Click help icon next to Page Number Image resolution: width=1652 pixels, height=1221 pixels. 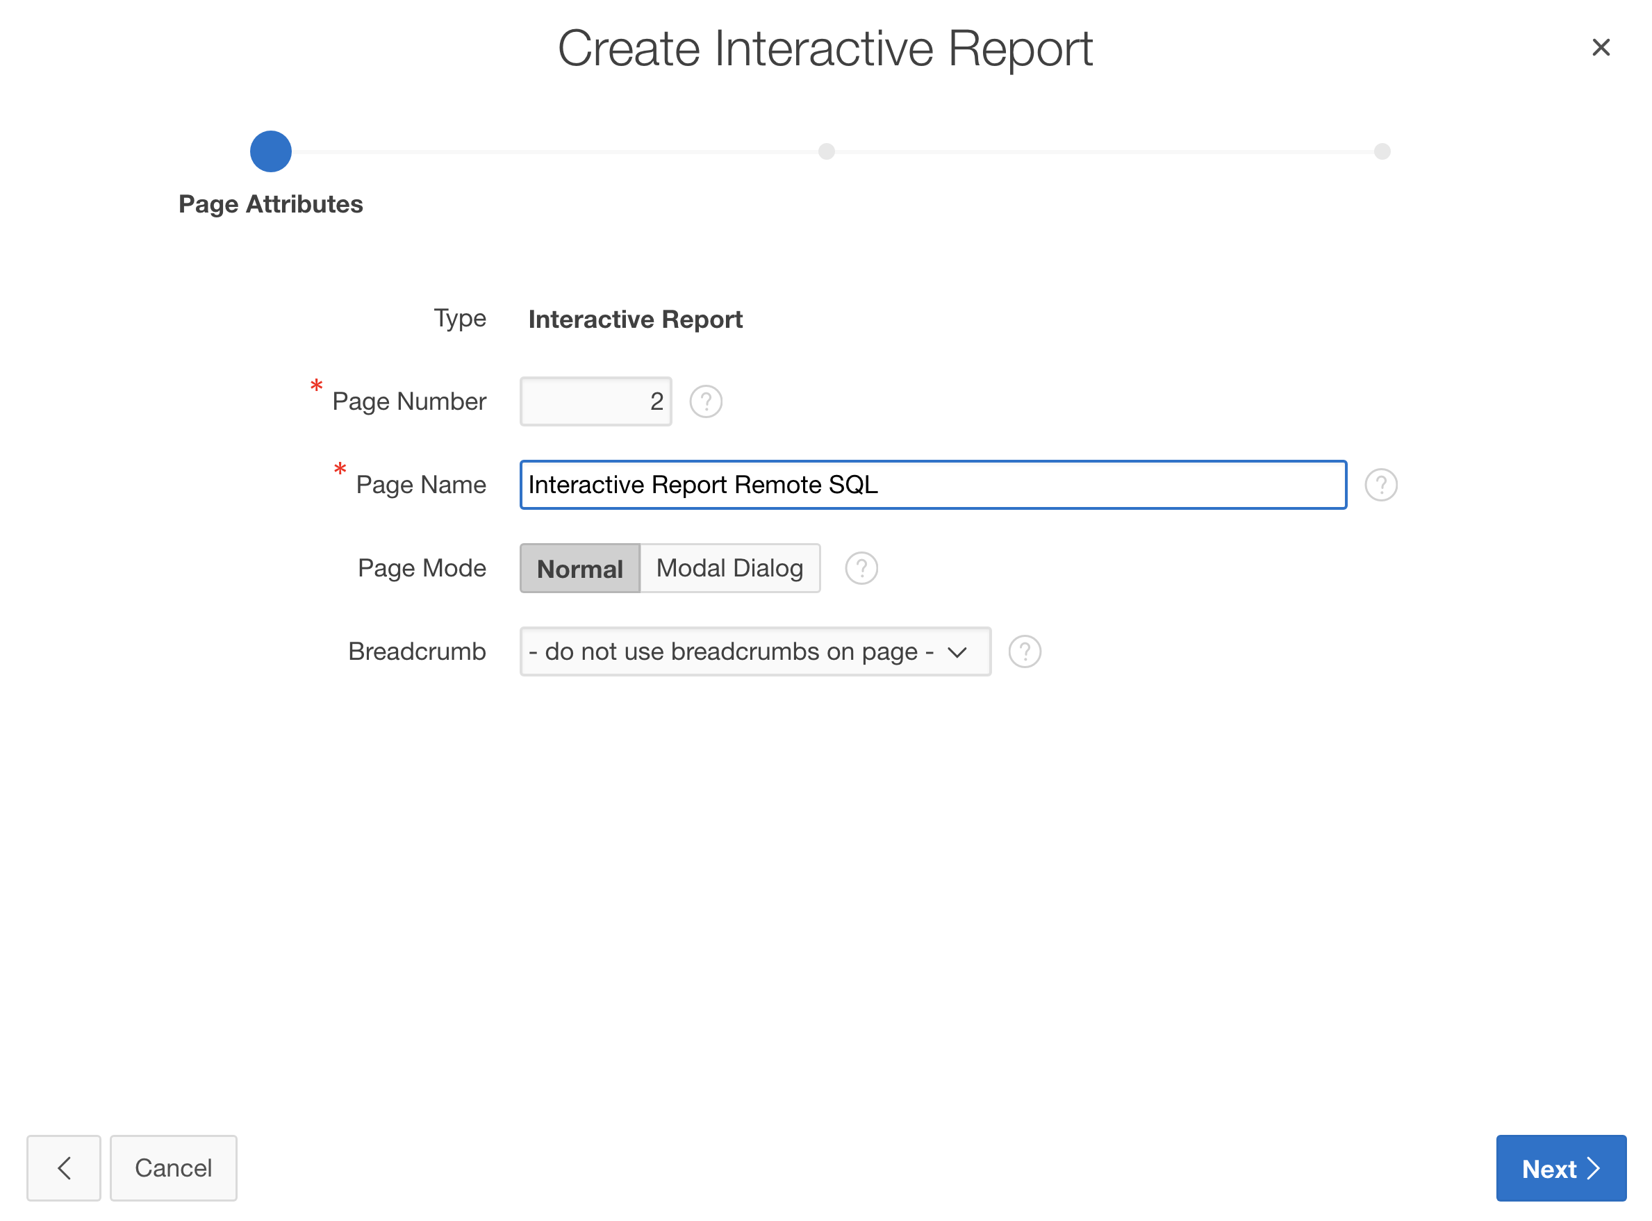tap(705, 401)
